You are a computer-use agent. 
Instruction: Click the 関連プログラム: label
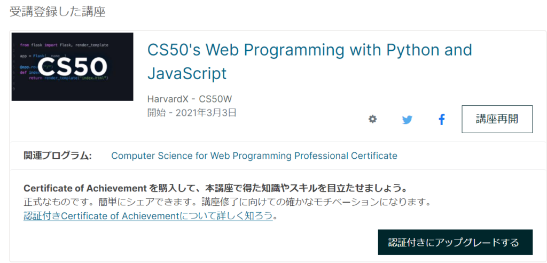click(x=58, y=156)
